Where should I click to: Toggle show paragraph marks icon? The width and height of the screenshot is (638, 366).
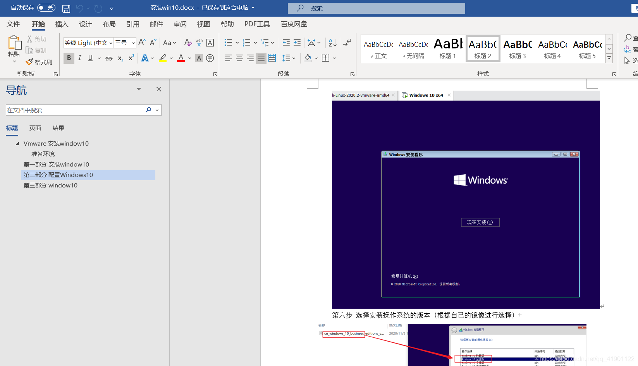point(347,42)
